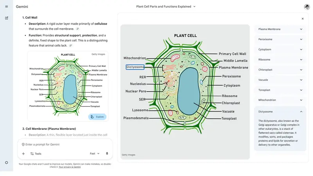Expand the Plasma Membrane section
Image resolution: width=313 pixels, height=176 pixels.
301,29
